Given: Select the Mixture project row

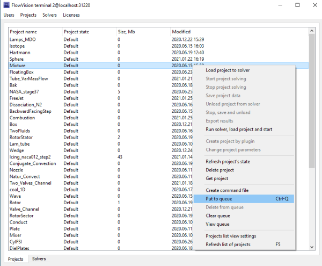Looking at the screenshot, I should pos(158,66).
